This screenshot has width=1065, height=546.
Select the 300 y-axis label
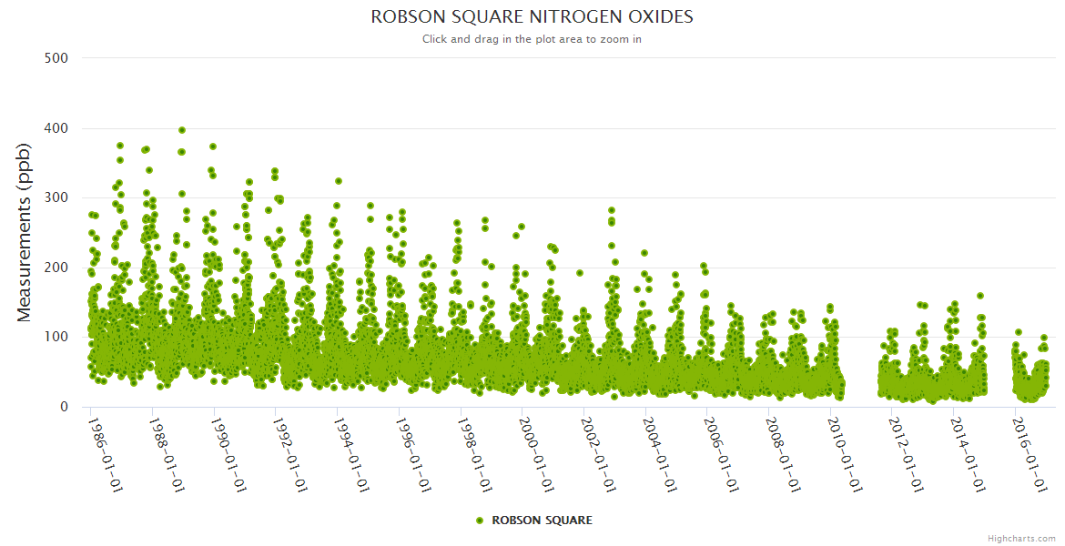coord(56,197)
